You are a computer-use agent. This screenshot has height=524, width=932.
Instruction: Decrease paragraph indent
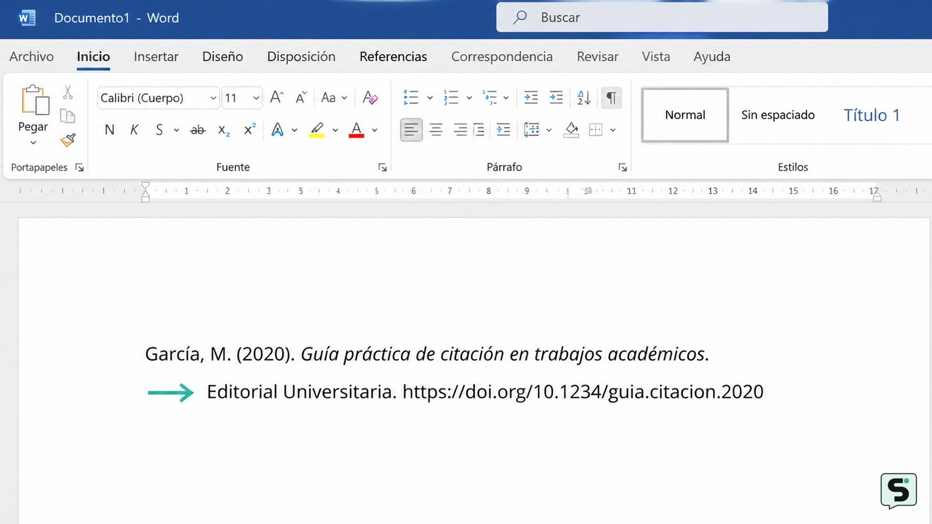(x=531, y=97)
